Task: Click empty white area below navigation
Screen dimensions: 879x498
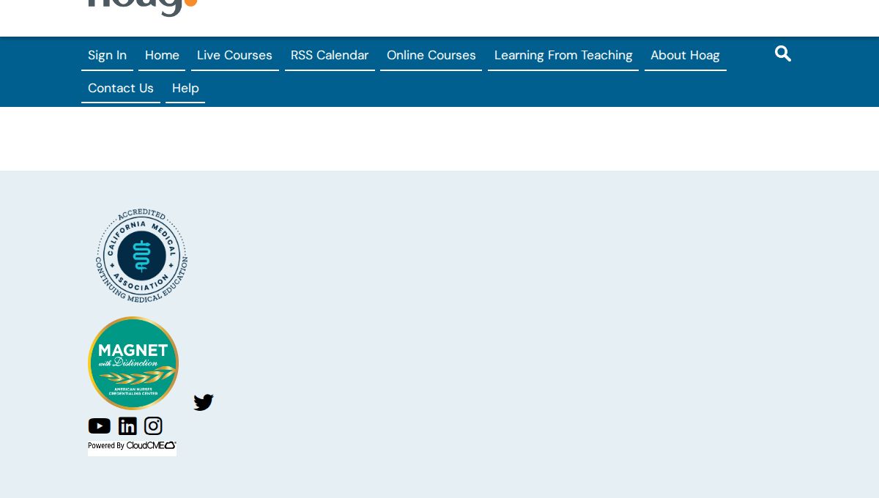Action: tap(439, 138)
